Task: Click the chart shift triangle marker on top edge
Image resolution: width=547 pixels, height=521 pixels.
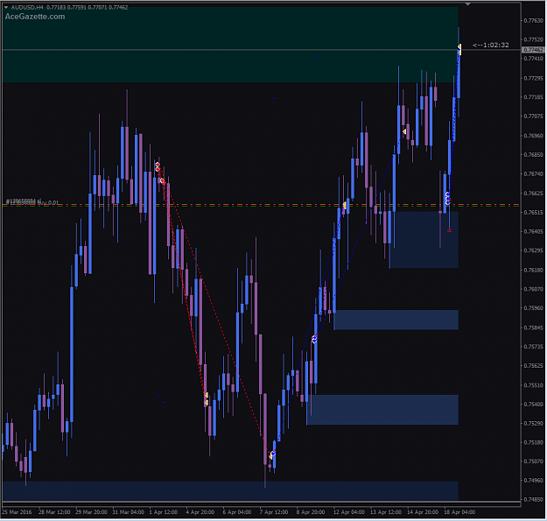Action: (467, 4)
